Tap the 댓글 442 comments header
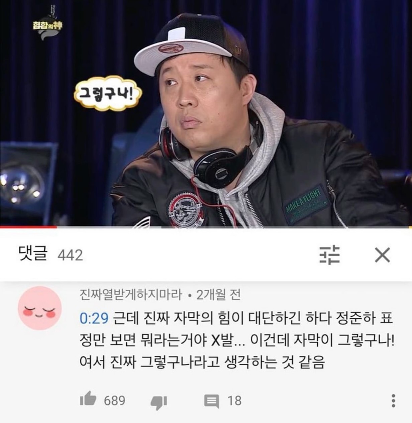 [50, 255]
